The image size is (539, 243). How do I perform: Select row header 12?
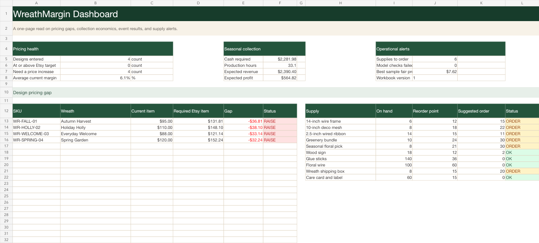pos(6,111)
